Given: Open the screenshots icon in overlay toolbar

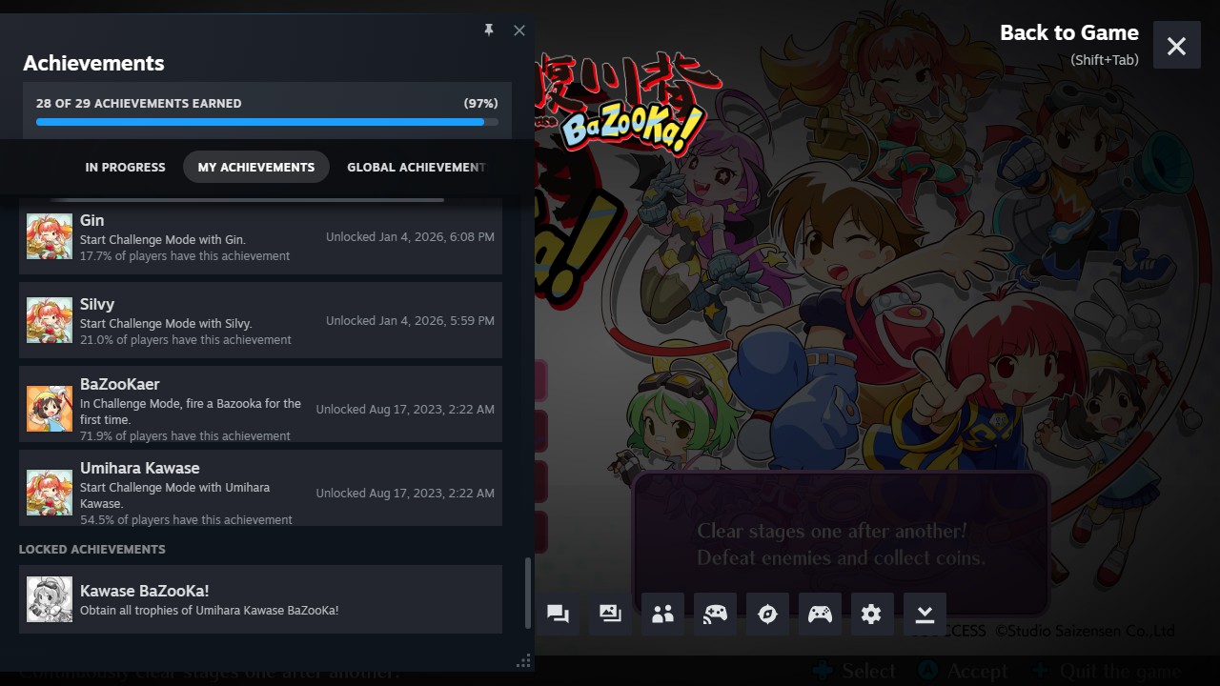Looking at the screenshot, I should click(610, 614).
